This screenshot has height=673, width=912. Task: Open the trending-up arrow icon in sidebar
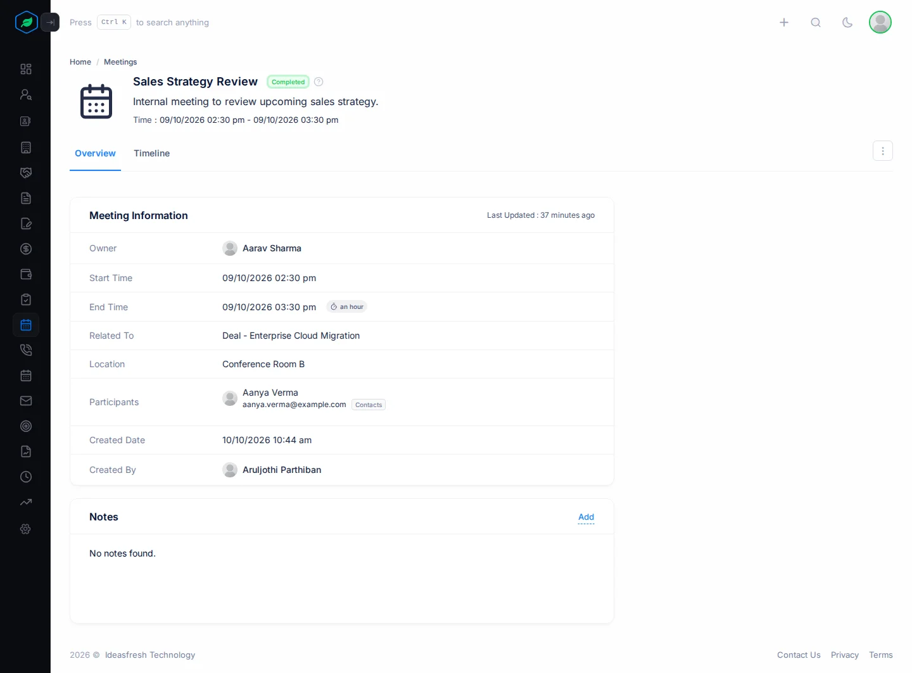[x=26, y=502]
